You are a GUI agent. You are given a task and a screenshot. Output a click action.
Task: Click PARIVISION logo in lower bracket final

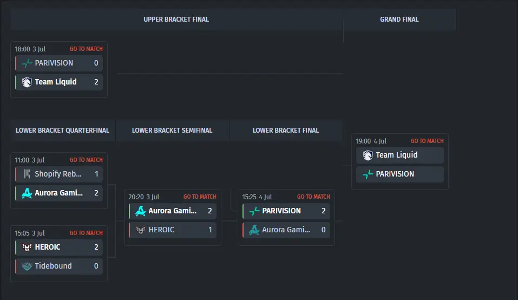(x=254, y=211)
